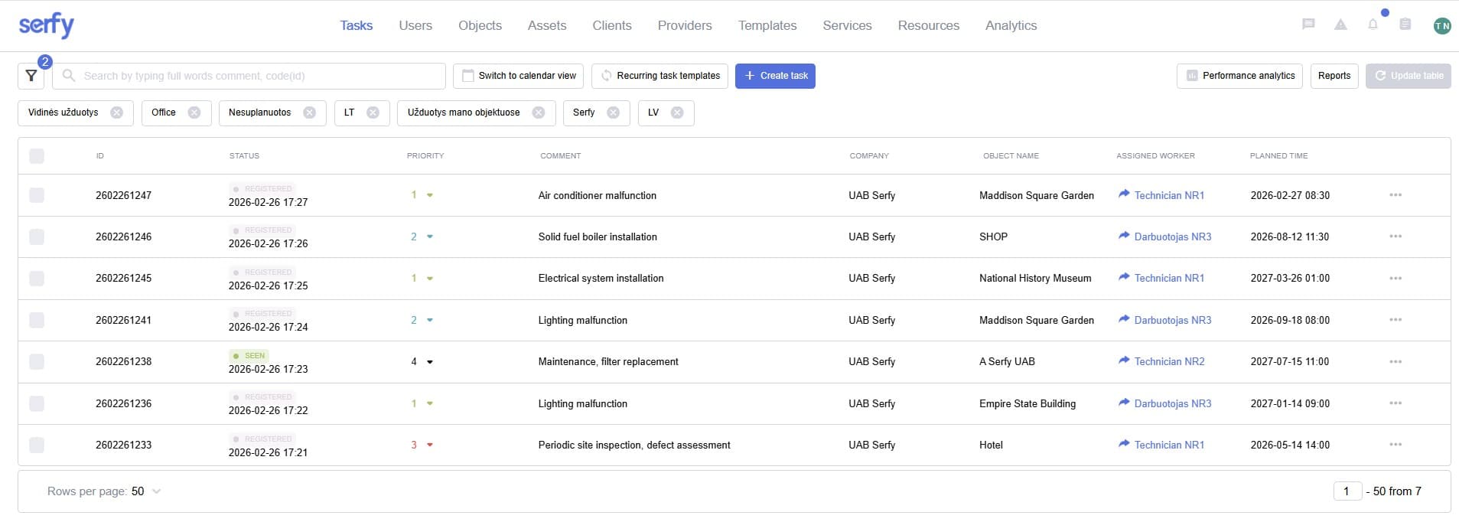Viewport: 1459px width, 522px height.
Task: Go to the Objects tab
Action: [x=480, y=25]
